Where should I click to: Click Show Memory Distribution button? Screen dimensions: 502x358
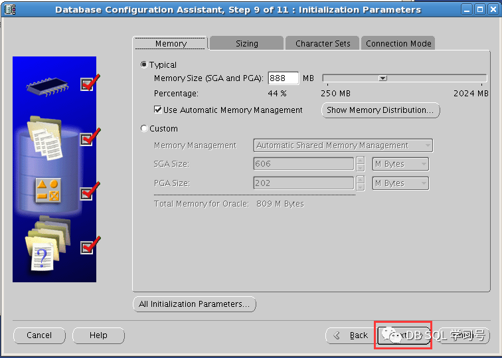pyautogui.click(x=380, y=110)
